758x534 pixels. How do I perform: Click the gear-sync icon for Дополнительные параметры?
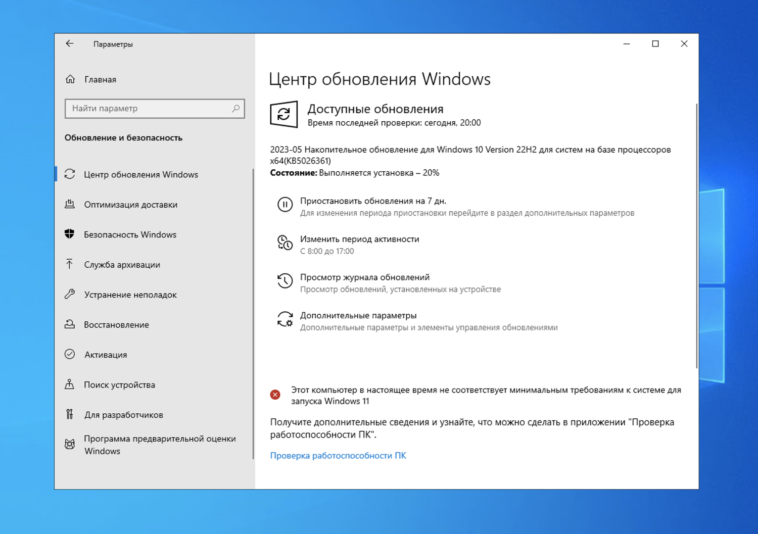285,319
